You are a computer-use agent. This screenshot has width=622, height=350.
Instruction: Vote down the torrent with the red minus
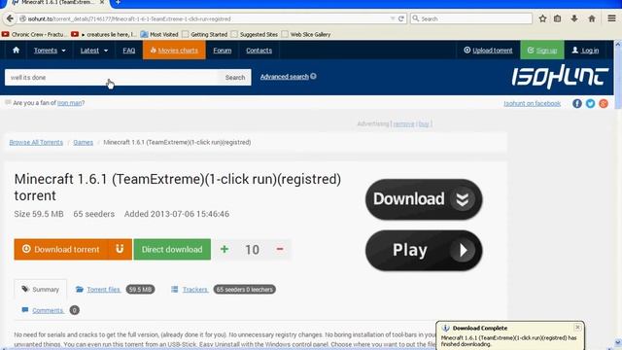coord(280,249)
